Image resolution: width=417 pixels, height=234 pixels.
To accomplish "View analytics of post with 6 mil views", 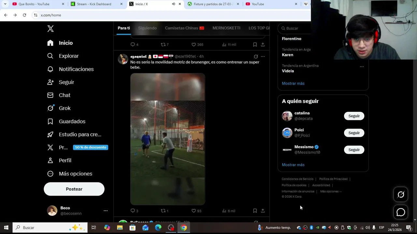I will 229,211.
